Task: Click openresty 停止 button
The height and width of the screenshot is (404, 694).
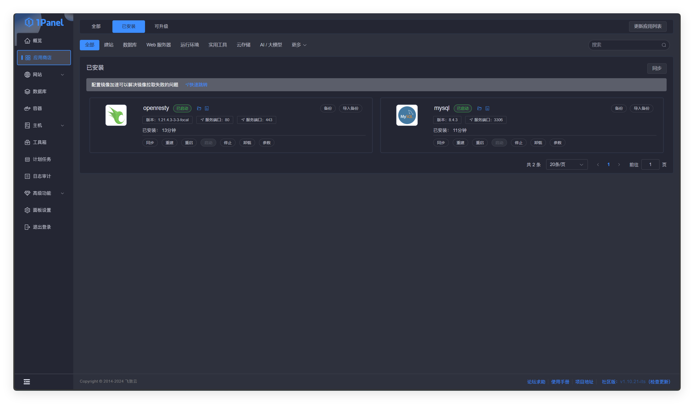Action: [228, 143]
